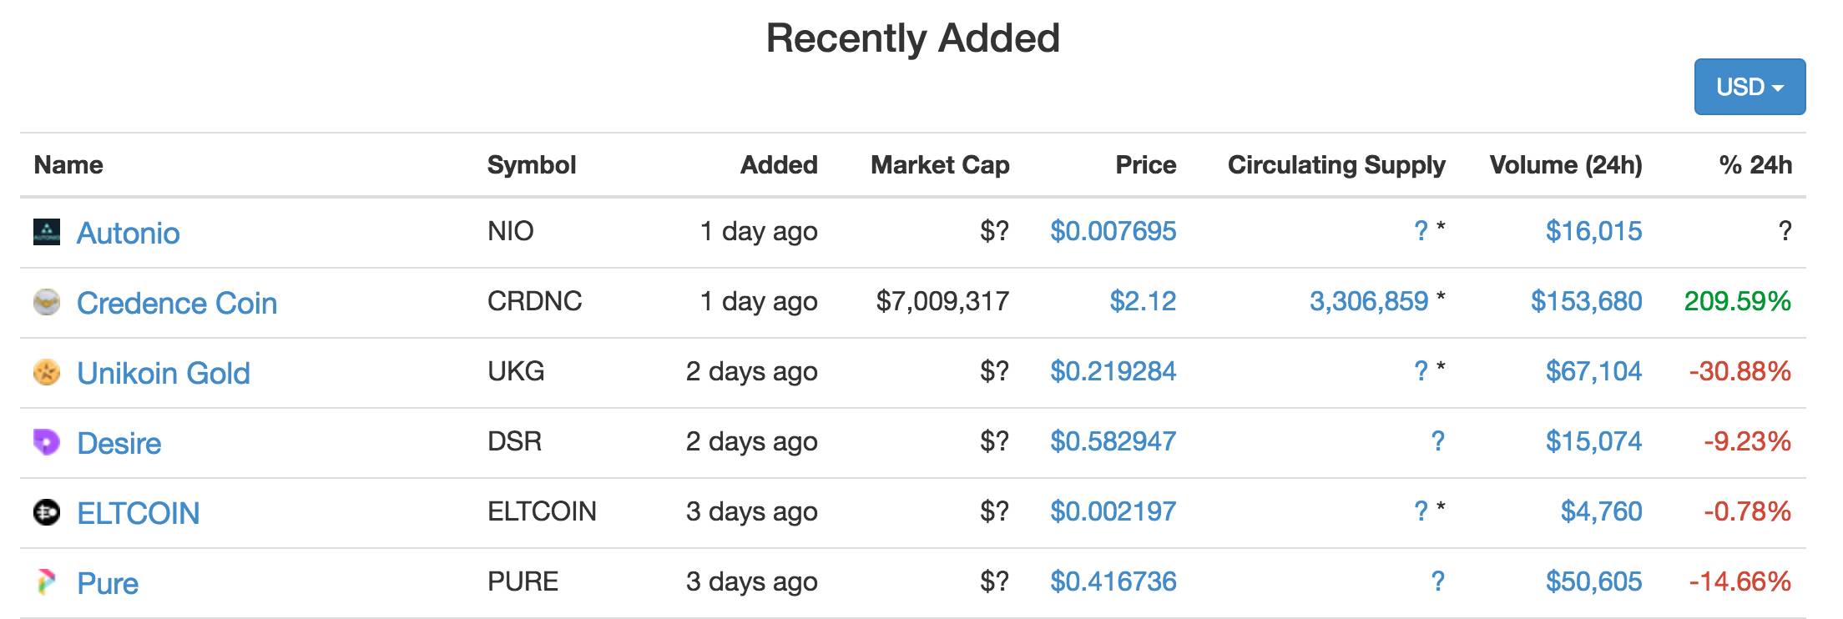Click the Credence Coin logo icon
Screen dimensions: 1843x619
(x=47, y=302)
